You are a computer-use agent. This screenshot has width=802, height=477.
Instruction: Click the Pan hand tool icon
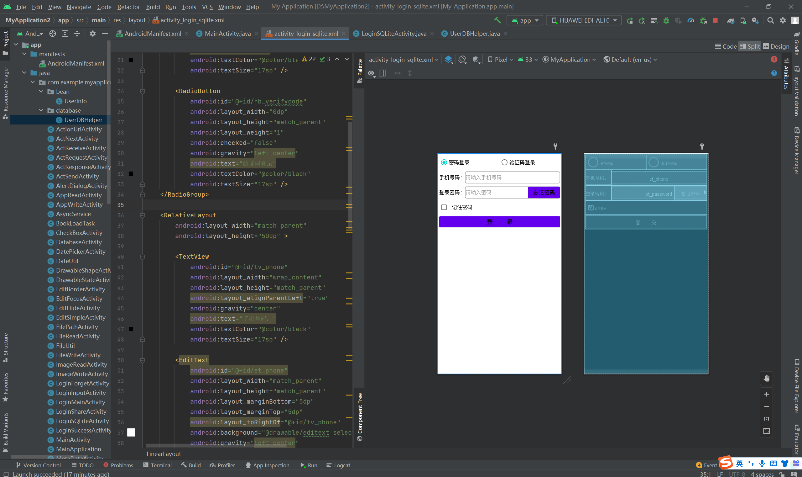tap(766, 378)
